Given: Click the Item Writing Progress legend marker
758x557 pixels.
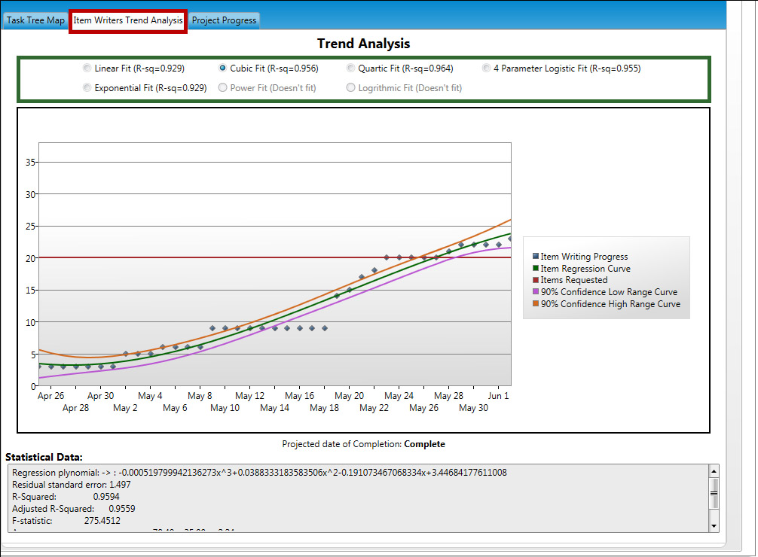Looking at the screenshot, I should [536, 257].
